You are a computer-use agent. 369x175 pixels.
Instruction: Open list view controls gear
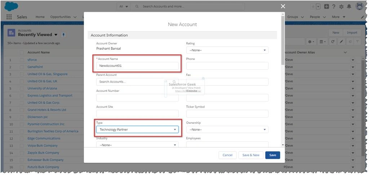pyautogui.click(x=311, y=42)
